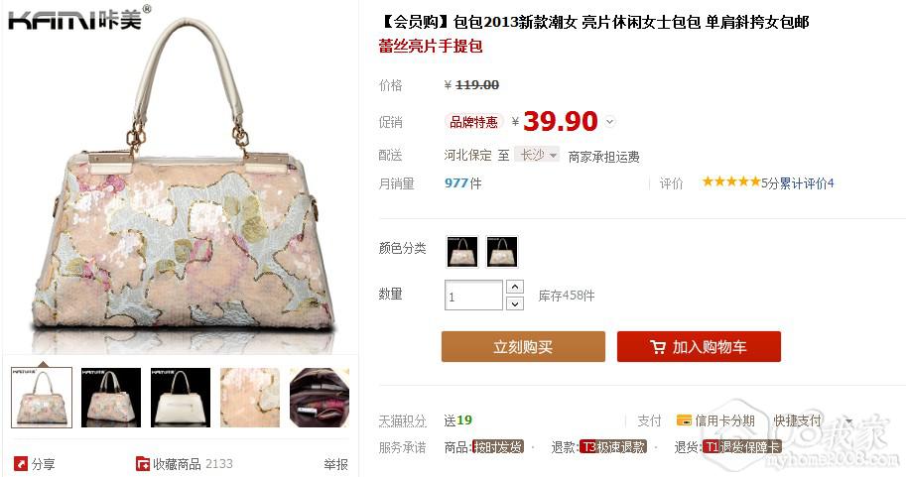
Task: Decrease quantity with the down arrow
Action: click(x=515, y=303)
